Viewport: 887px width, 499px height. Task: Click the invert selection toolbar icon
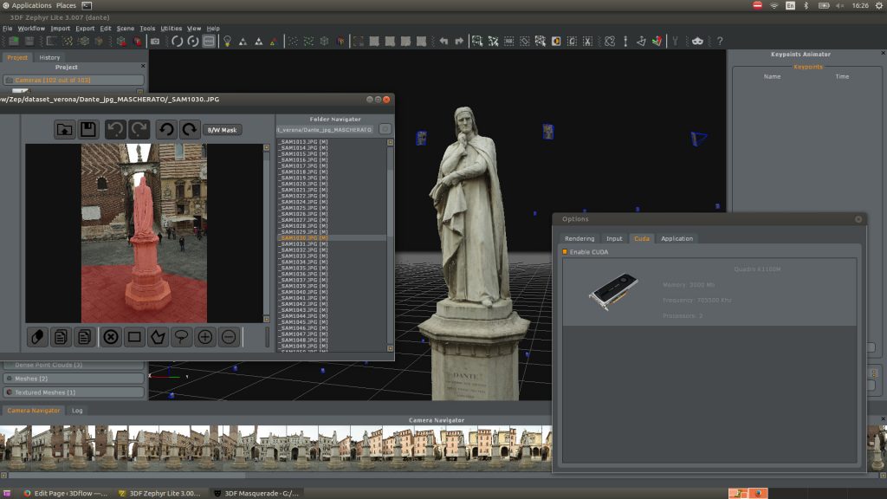point(556,42)
